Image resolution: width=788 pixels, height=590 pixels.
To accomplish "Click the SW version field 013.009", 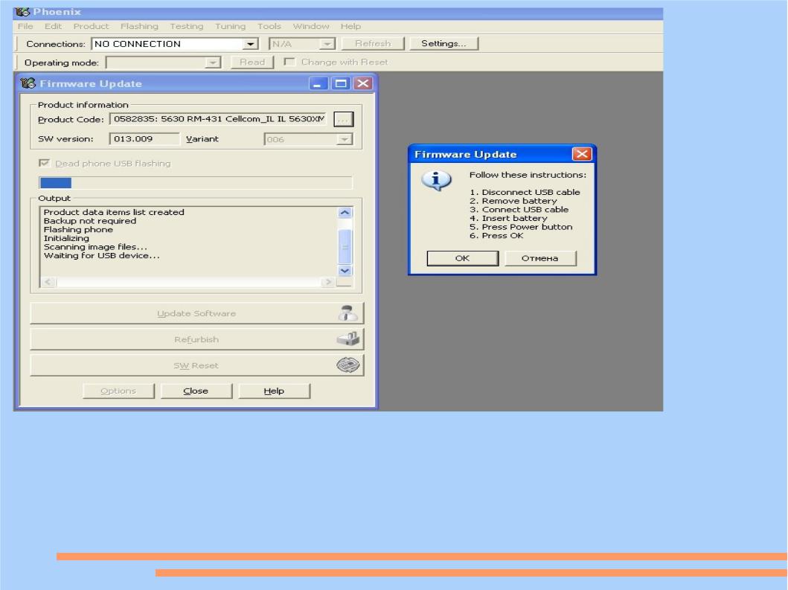I will tap(144, 138).
